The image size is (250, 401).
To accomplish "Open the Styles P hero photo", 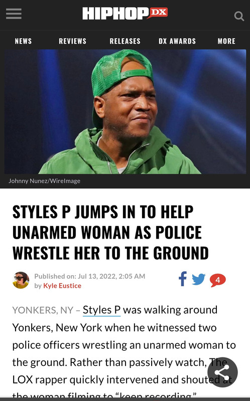I will (125, 111).
